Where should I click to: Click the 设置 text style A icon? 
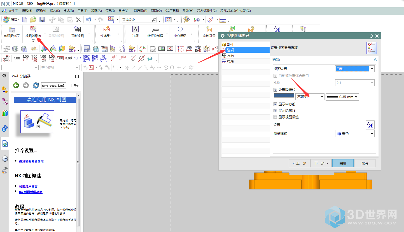pos(370,125)
